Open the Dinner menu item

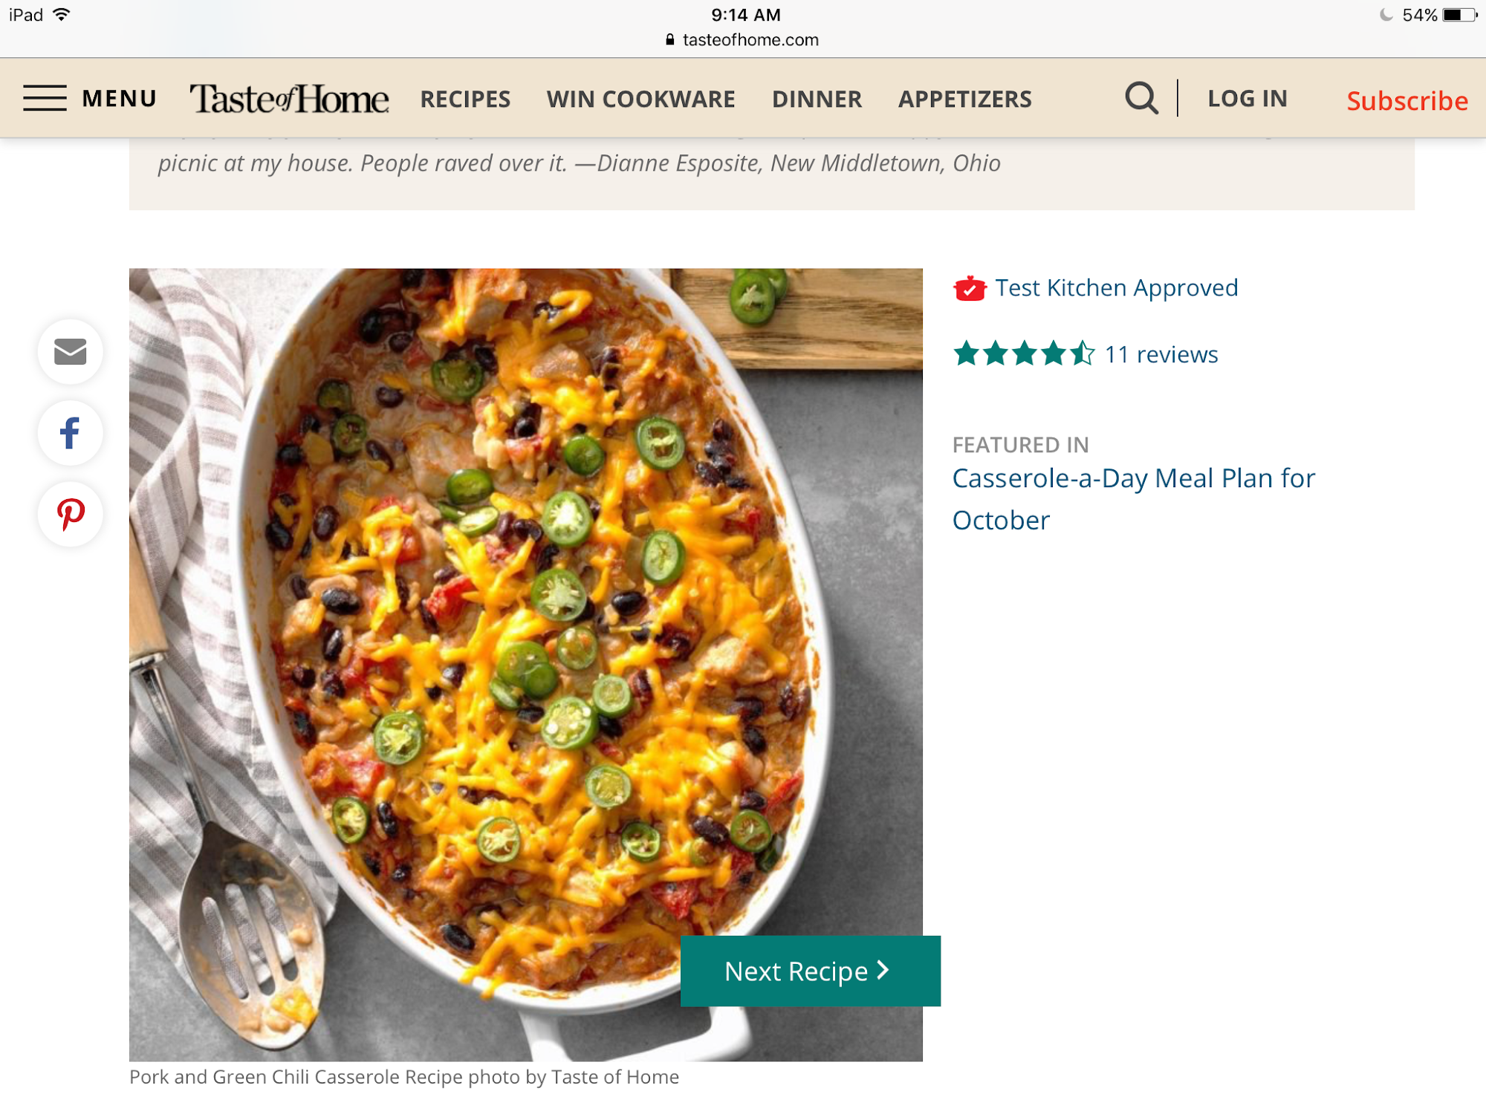tap(817, 99)
